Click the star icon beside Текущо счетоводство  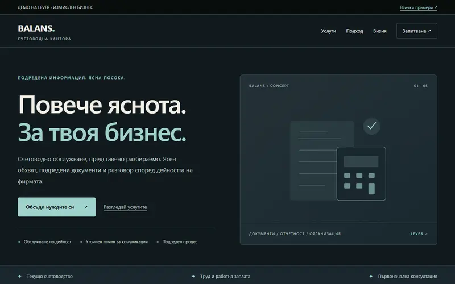(20, 276)
